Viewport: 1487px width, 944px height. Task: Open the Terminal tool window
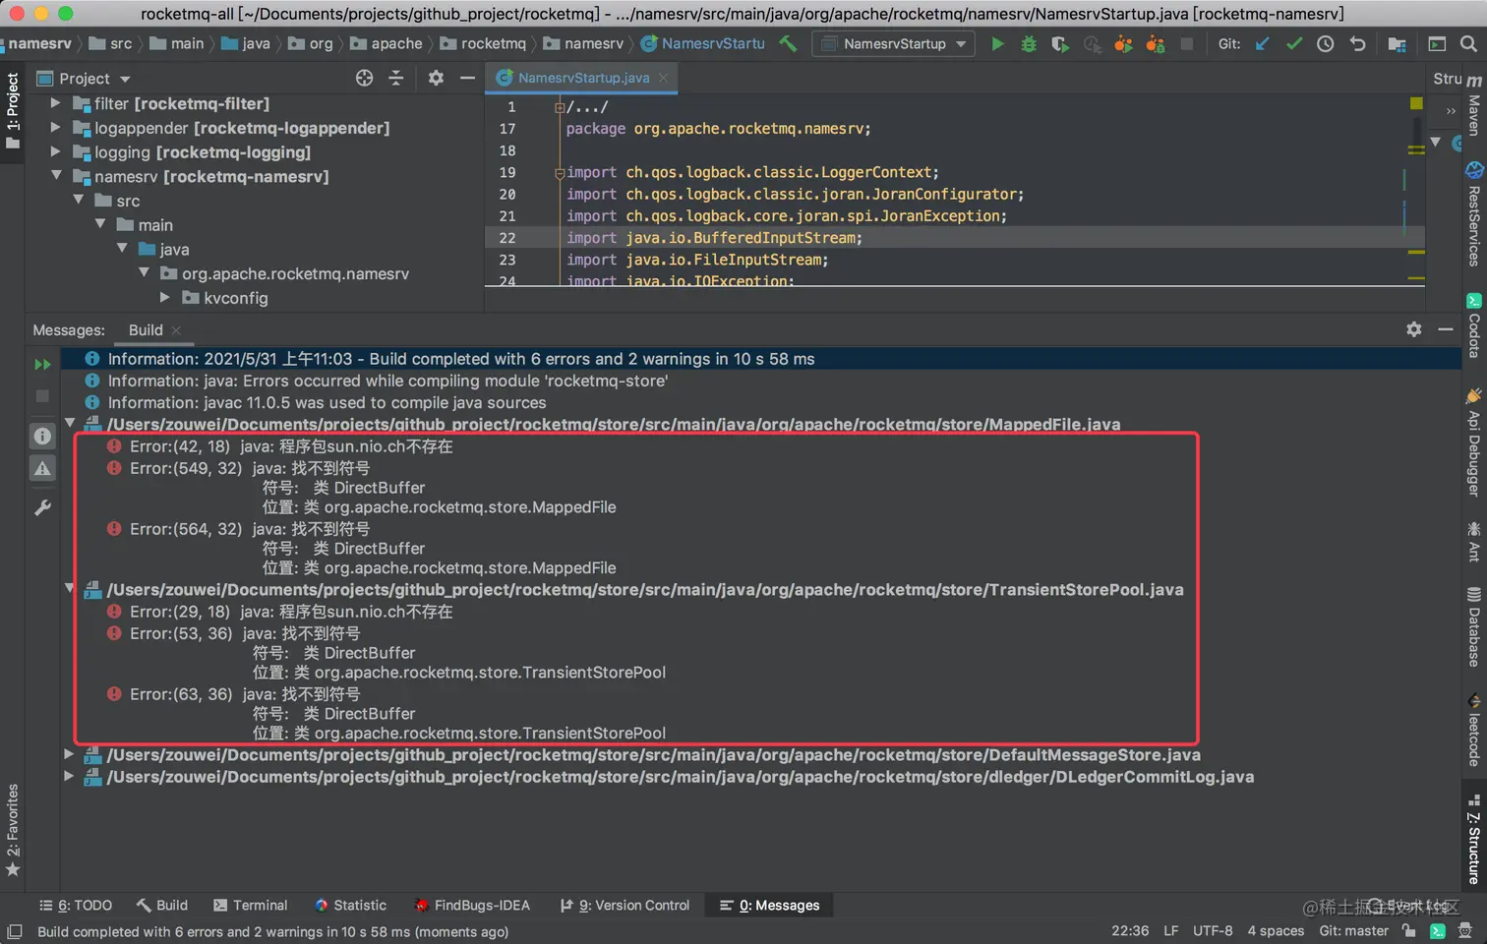pos(250,905)
